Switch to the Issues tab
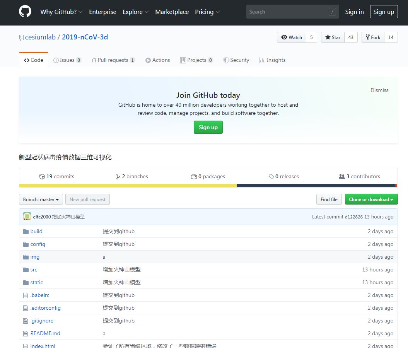This screenshot has height=348, width=408. point(67,60)
